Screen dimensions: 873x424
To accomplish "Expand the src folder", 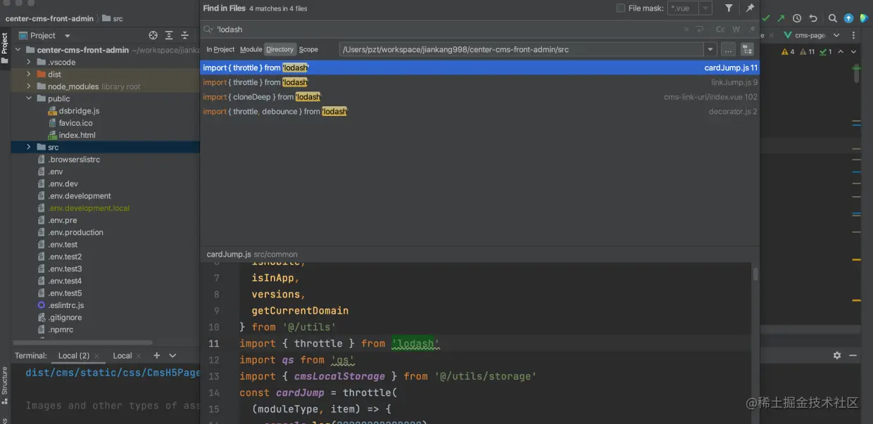I will [x=29, y=147].
